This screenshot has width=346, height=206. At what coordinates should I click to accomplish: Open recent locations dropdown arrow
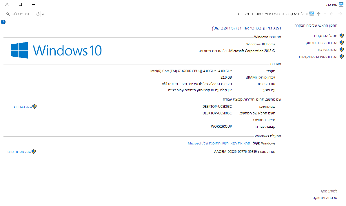pyautogui.click(x=325, y=14)
